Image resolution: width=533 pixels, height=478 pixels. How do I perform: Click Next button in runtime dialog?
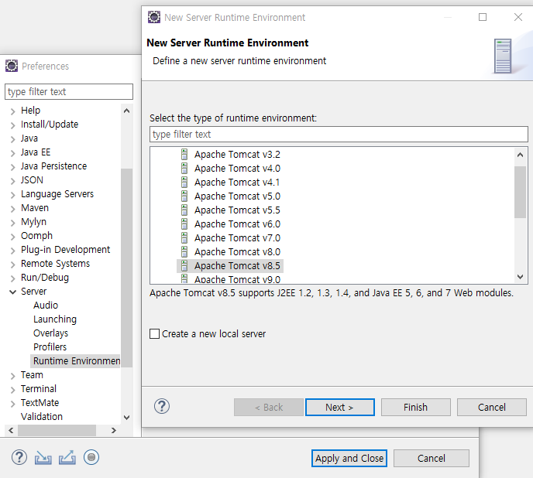point(339,407)
